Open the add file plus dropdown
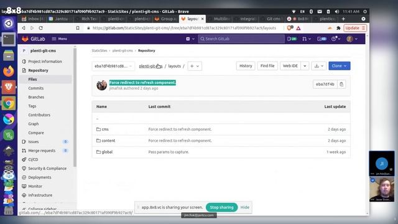This screenshot has width=398, height=224. pyautogui.click(x=195, y=66)
